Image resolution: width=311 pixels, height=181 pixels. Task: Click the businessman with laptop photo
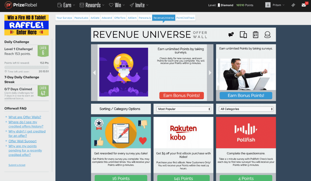click(x=246, y=74)
